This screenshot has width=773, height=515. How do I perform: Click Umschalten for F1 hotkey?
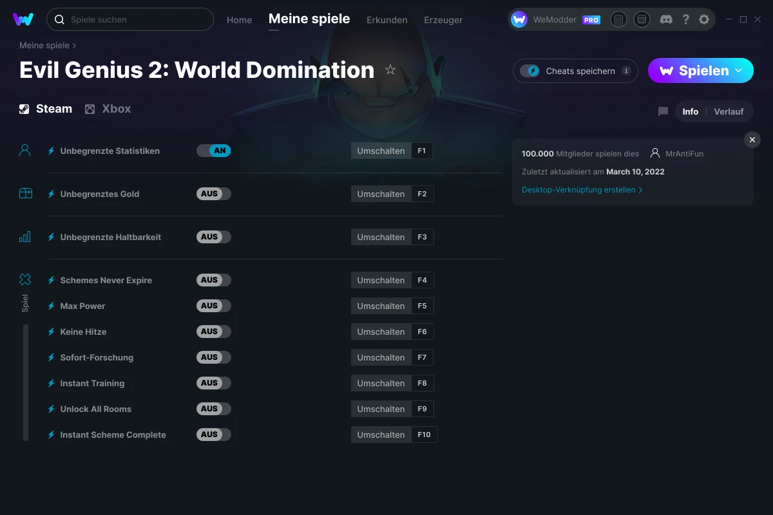(381, 151)
